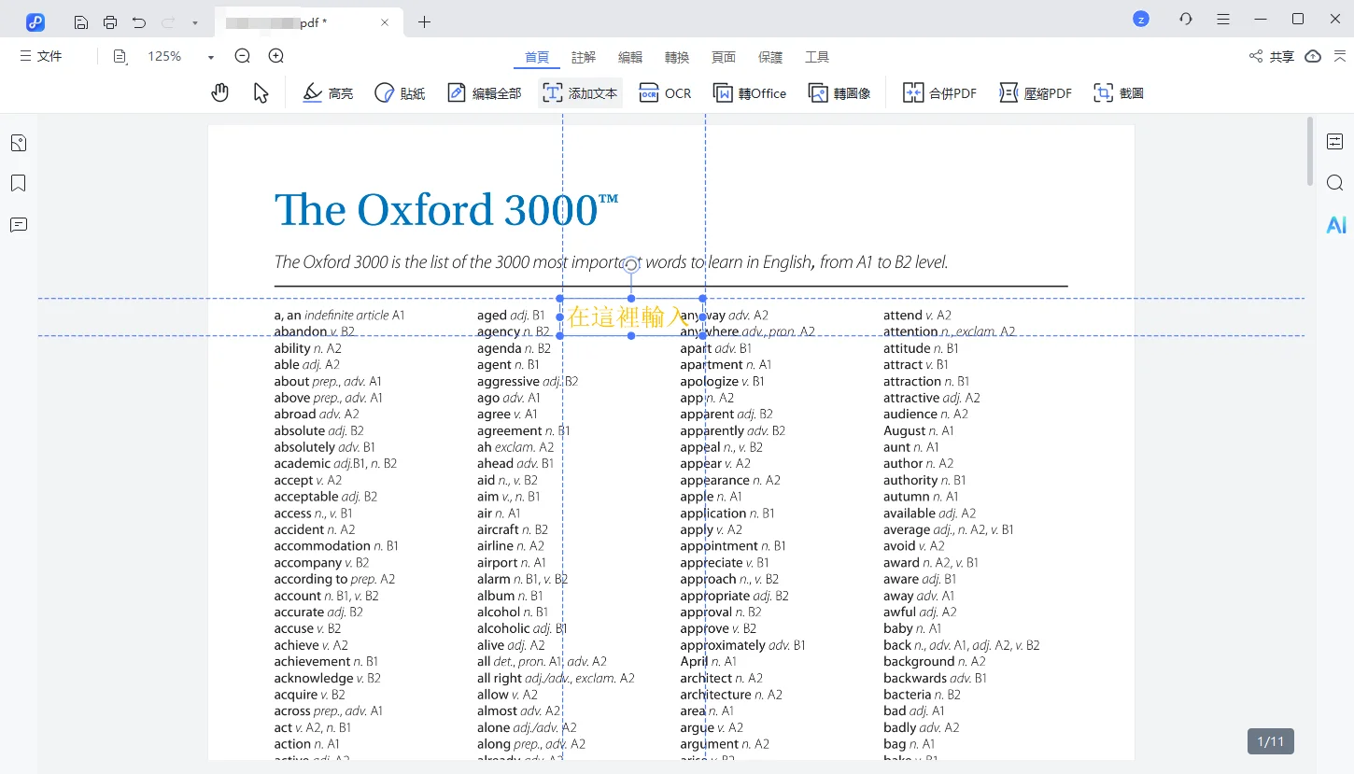Click the vertical scrollbar thumb
The width and height of the screenshot is (1354, 774).
1310,151
